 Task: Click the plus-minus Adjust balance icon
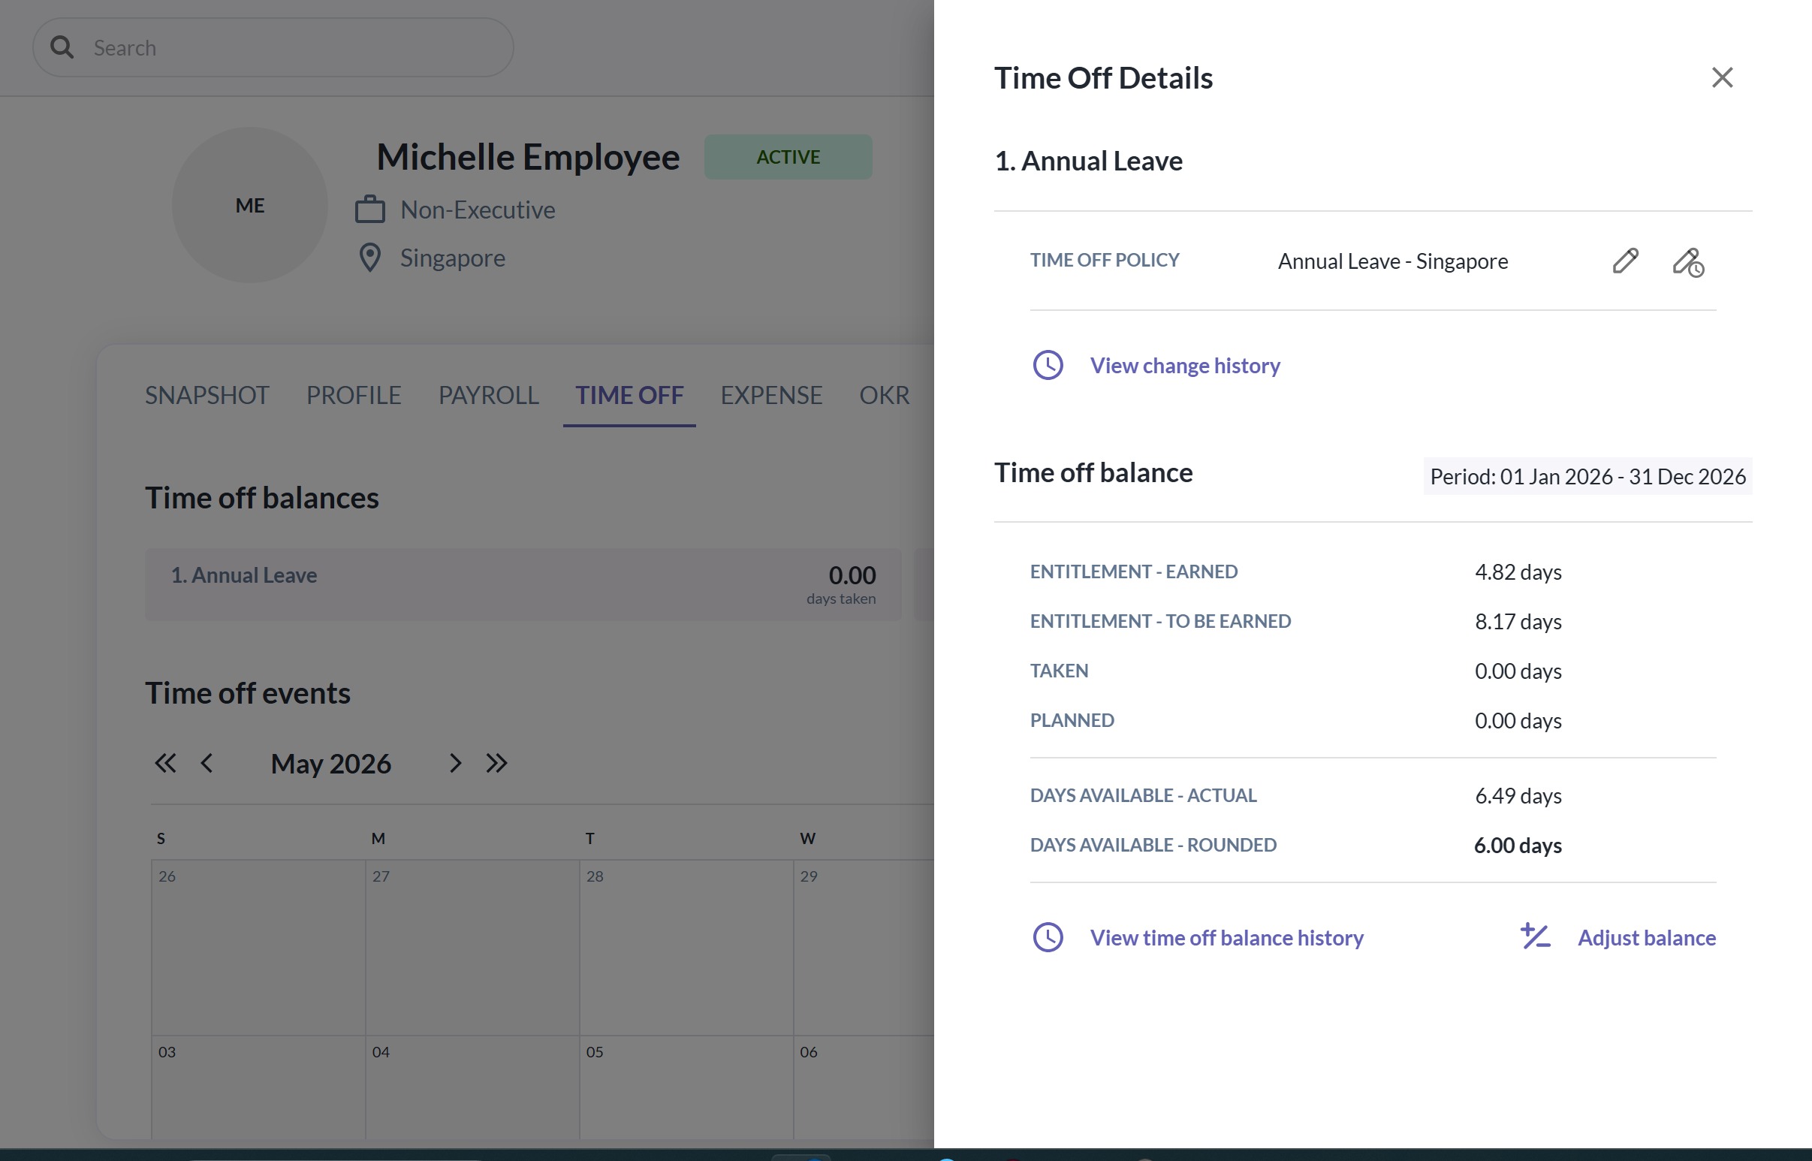click(1535, 936)
